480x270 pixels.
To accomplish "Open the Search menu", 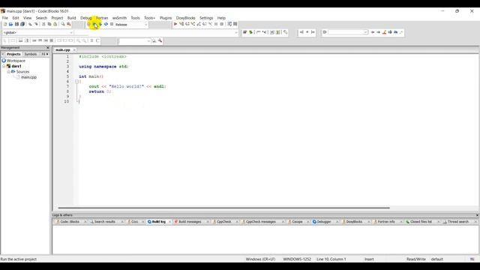I will click(x=41, y=18).
